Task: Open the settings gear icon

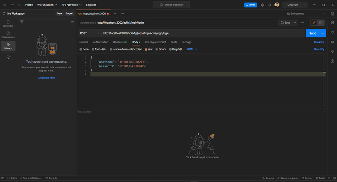Action: click(x=263, y=5)
